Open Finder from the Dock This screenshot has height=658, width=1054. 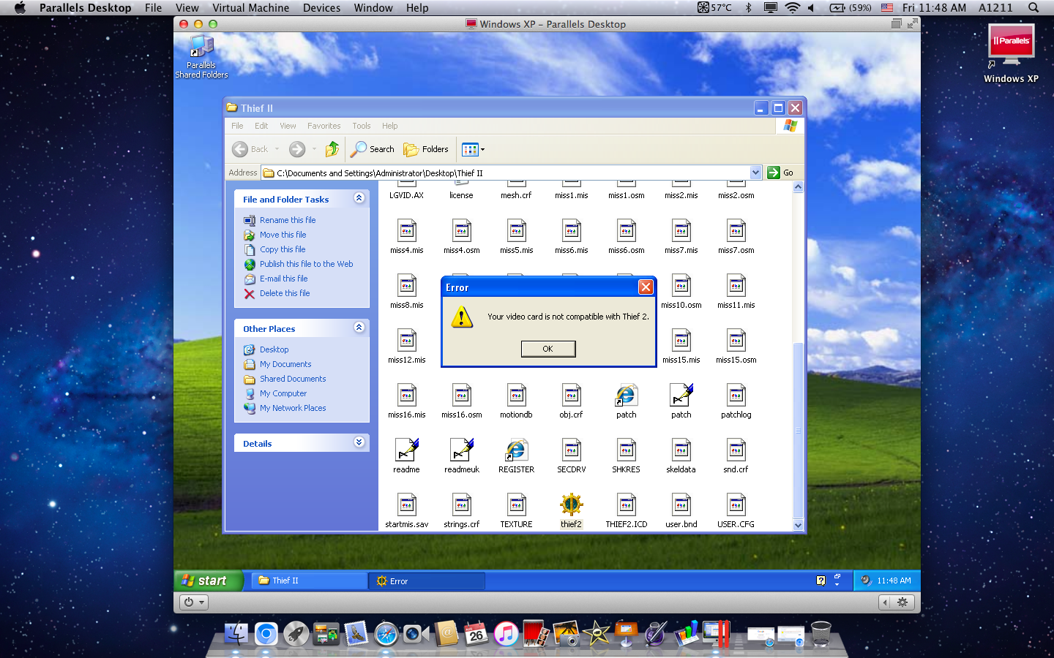236,633
